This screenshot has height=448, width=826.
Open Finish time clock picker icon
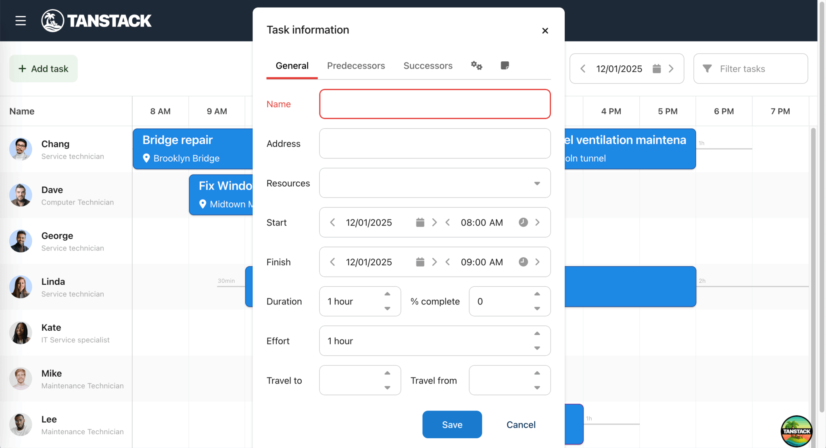coord(523,262)
